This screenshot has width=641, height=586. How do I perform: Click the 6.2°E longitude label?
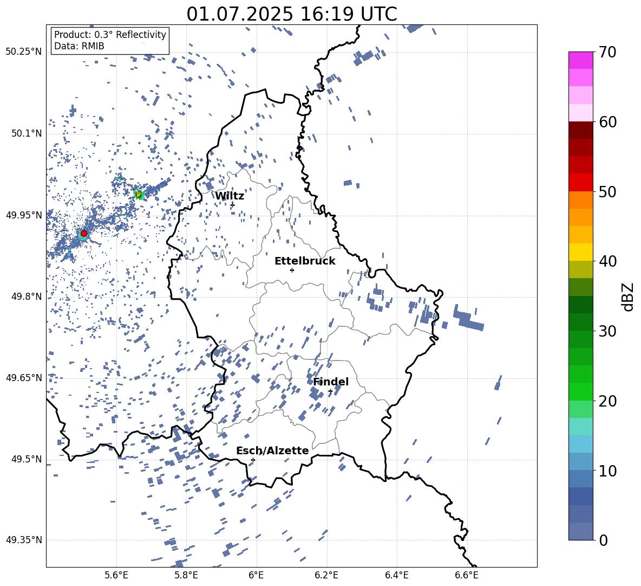click(x=326, y=575)
